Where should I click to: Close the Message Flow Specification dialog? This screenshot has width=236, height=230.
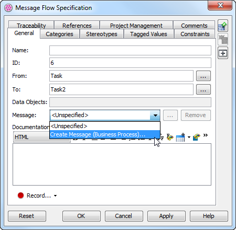click(x=220, y=5)
